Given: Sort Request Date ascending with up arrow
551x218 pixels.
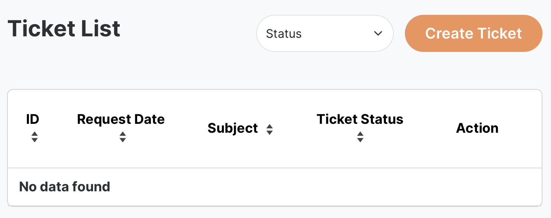Looking at the screenshot, I should [123, 134].
